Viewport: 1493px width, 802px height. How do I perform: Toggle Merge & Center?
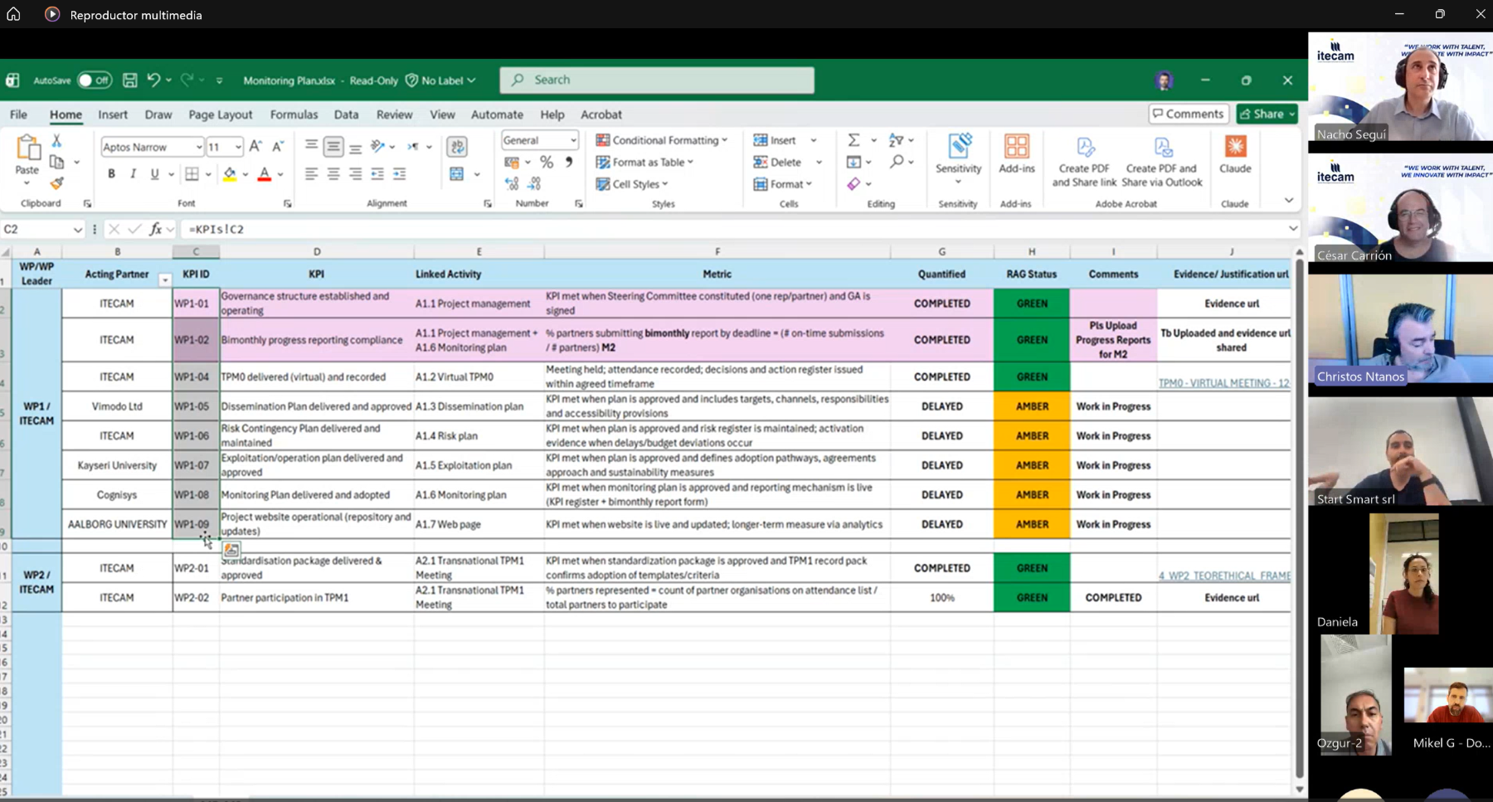coord(457,174)
